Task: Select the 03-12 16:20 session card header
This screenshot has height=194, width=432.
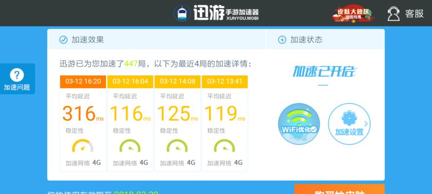Action: [83, 81]
